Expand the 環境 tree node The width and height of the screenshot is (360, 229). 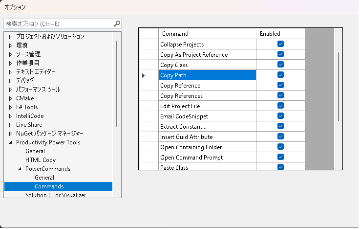tap(10, 46)
